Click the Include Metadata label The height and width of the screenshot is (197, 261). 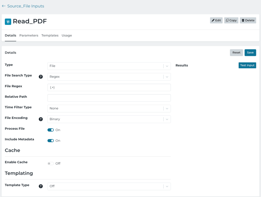[x=19, y=139]
